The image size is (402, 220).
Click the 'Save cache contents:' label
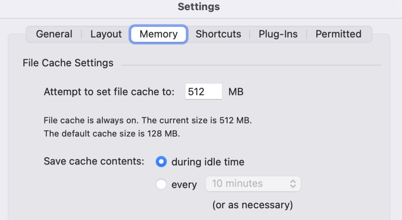[x=94, y=161]
